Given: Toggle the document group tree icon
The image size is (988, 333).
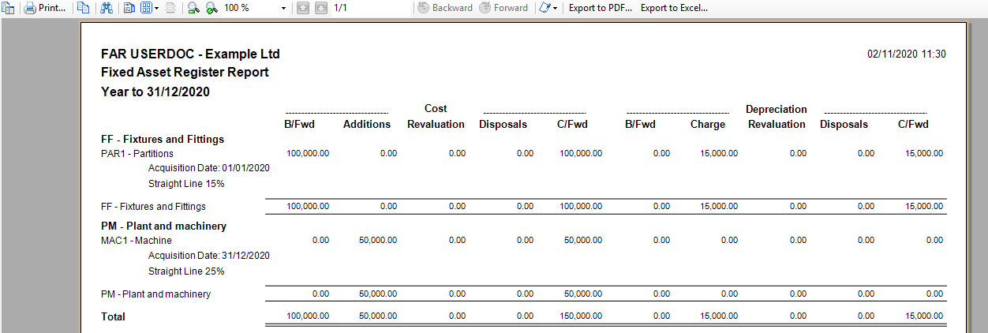Looking at the screenshot, I should [x=9, y=8].
